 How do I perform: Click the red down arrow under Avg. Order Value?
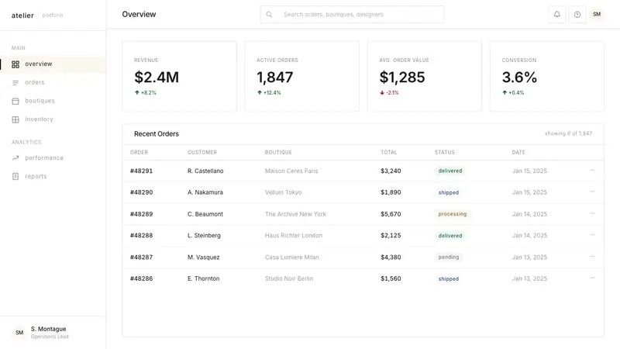point(382,92)
